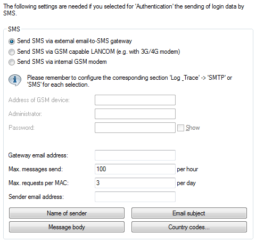The image size is (256, 242).
Task: Click the Sender email address field
Action: (135, 197)
